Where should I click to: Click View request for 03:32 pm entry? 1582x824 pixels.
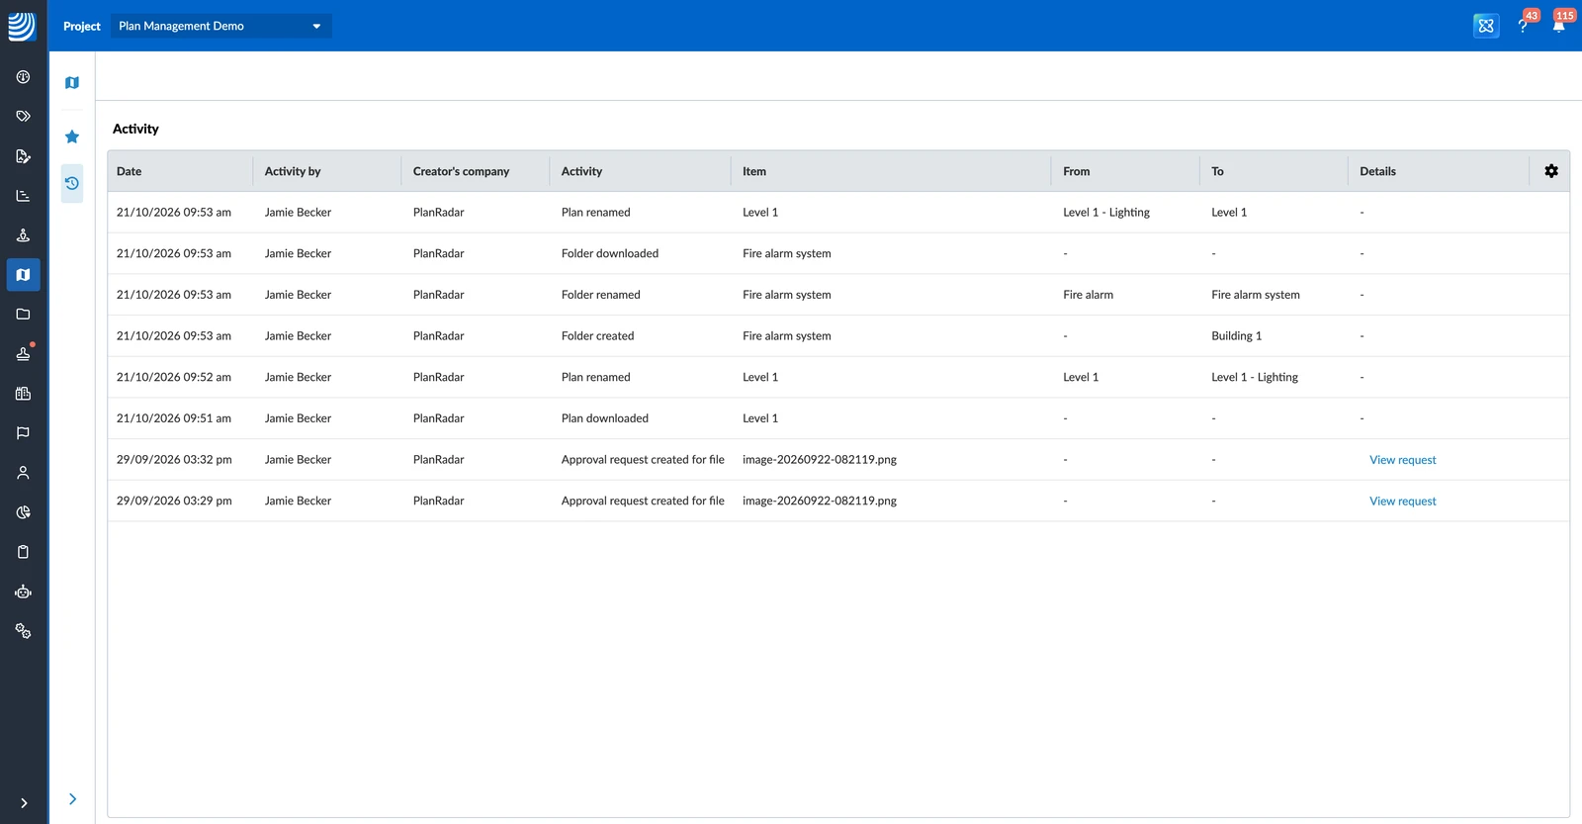1402,460
